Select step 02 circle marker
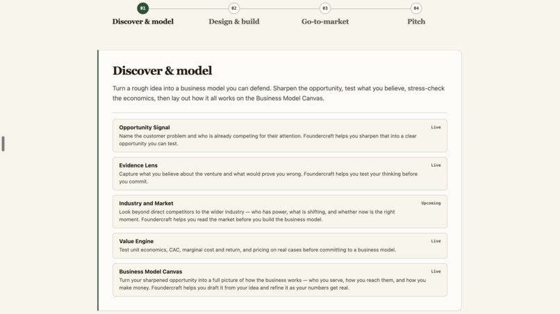 coord(234,8)
